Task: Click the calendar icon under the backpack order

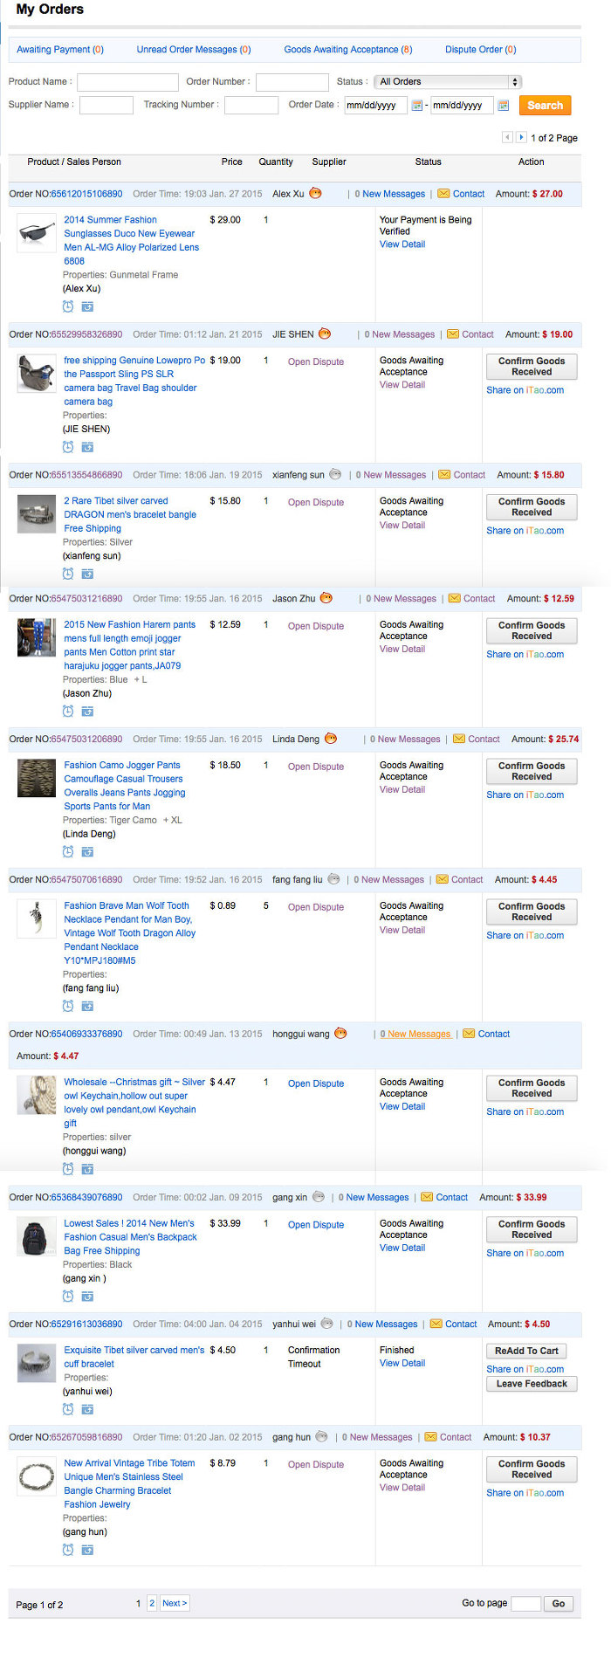Action: click(87, 1297)
